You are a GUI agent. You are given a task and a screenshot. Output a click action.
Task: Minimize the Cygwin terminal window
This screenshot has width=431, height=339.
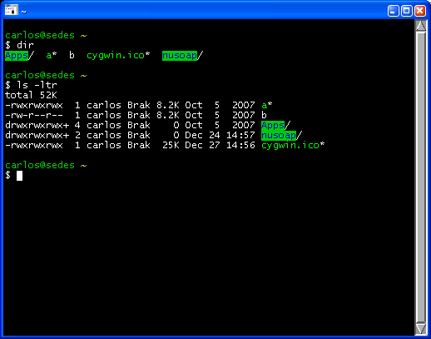coord(393,11)
